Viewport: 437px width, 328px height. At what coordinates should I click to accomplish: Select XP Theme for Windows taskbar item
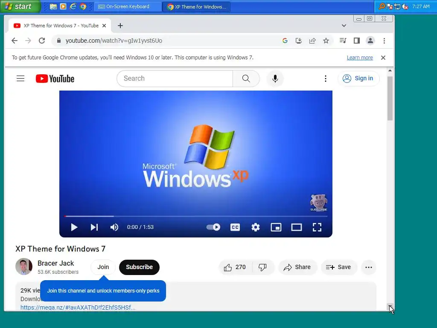point(197,6)
